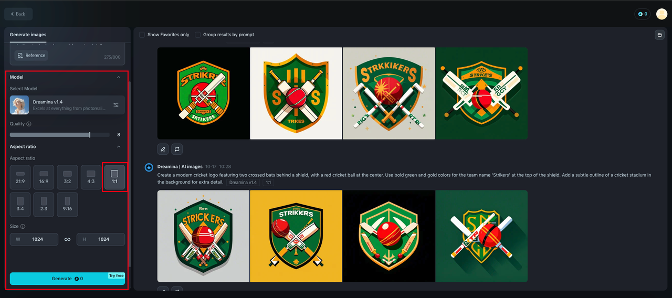This screenshot has height=298, width=672.
Task: Click the width W input field
Action: point(34,239)
